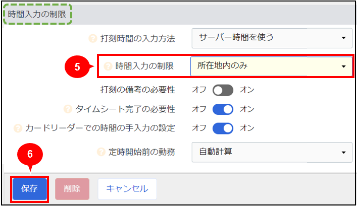The height and width of the screenshot is (207, 357).
Task: Click the 時間入力の制限 field label
Action: [144, 66]
